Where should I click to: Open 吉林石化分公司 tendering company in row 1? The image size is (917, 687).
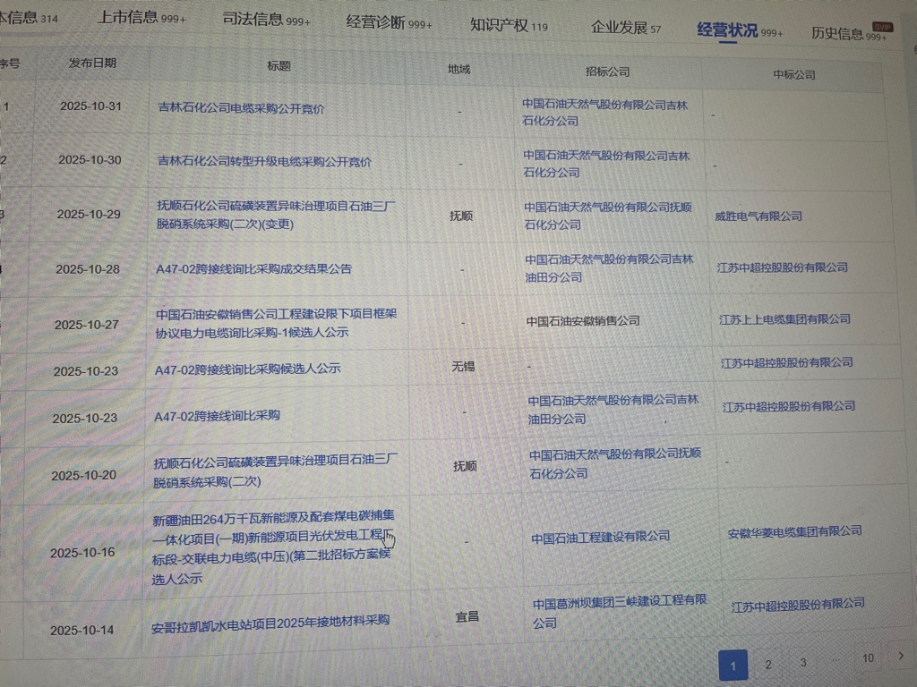604,112
